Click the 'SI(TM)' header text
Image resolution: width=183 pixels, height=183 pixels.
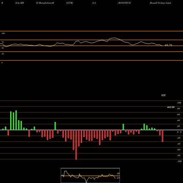pyautogui.click(x=70, y=3)
